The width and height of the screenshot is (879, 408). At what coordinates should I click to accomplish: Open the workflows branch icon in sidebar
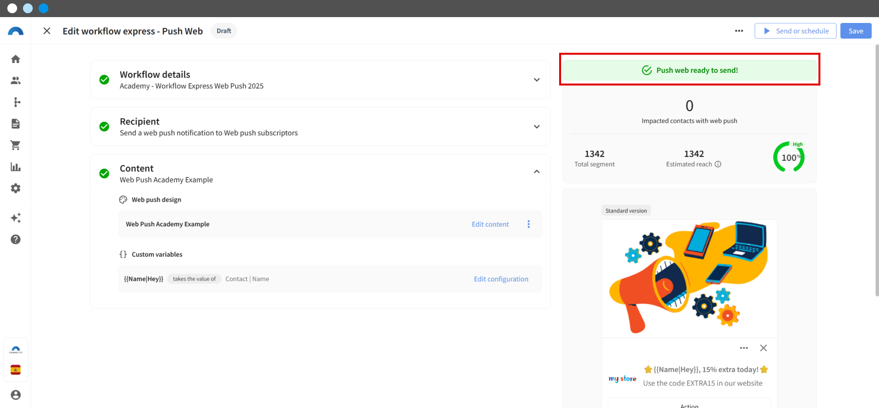pyautogui.click(x=16, y=102)
